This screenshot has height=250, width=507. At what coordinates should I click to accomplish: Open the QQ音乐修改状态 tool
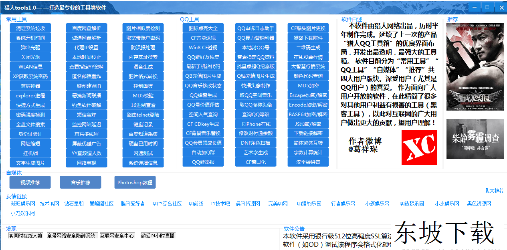tap(203, 86)
